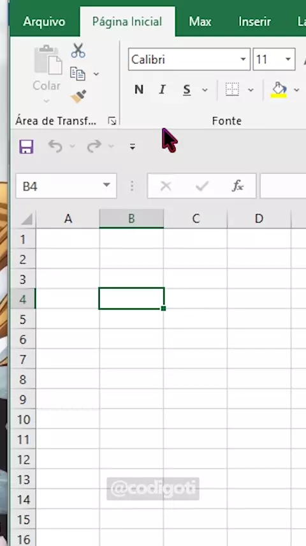This screenshot has height=546, width=306.
Task: Click the Copy icon in the clipboard group
Action: 78,74
